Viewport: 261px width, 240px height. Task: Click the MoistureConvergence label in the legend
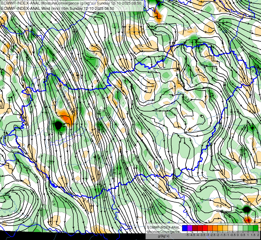163,232
